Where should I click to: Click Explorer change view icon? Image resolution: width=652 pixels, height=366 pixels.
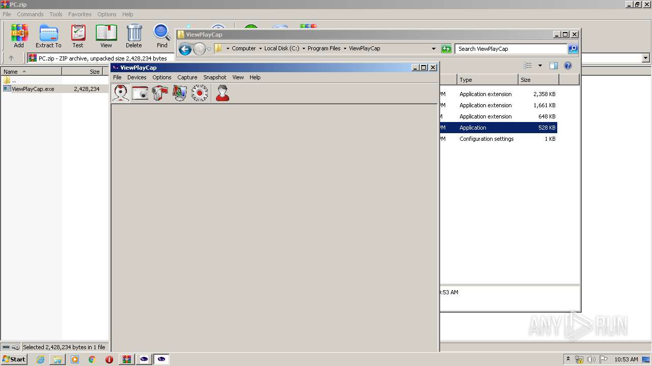(528, 66)
